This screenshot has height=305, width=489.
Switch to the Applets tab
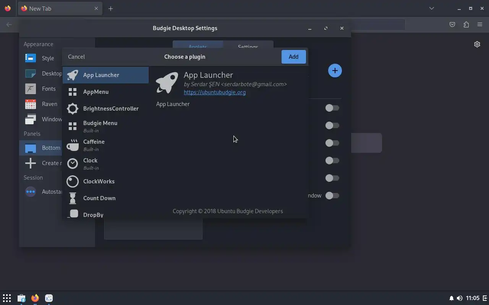click(198, 45)
